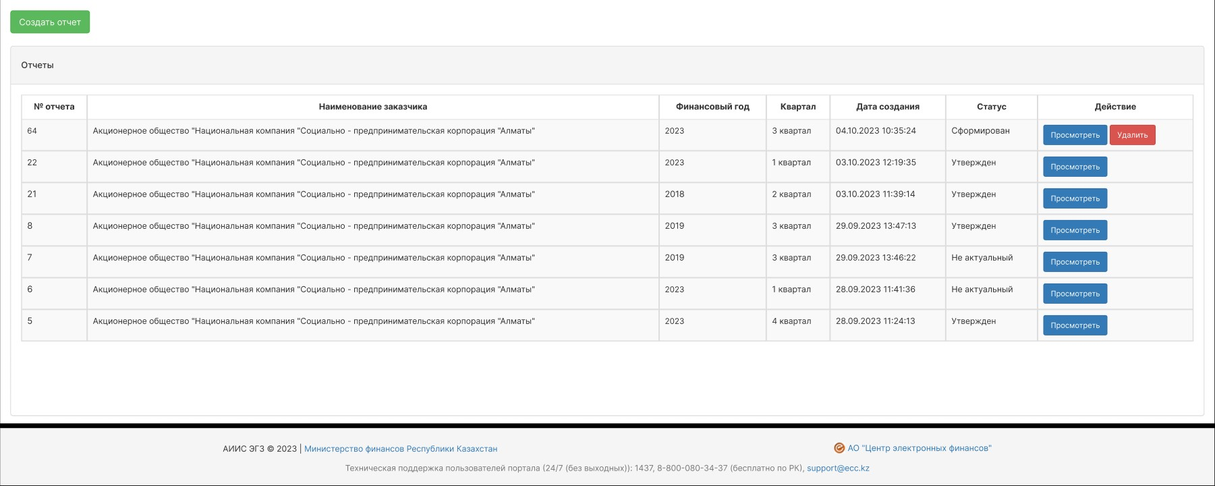Click the Действие column header
Screen dimensions: 1215x486
pyautogui.click(x=1115, y=107)
